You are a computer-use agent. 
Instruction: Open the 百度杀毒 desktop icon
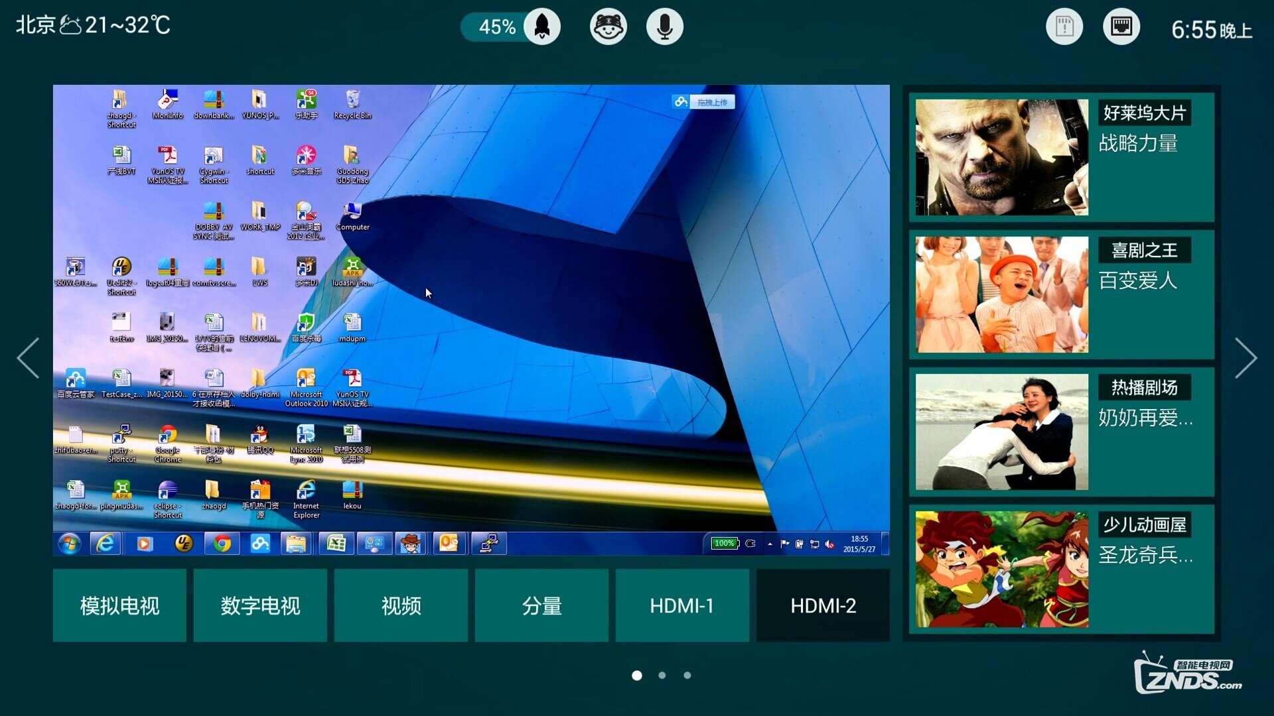[x=306, y=328]
